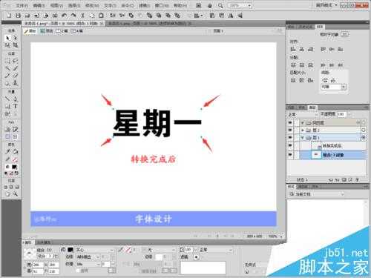Click the Undo toolbar icon
This screenshot has width=371, height=278.
[64, 16]
